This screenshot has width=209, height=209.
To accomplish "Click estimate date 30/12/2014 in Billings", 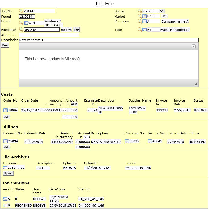I will tap(34, 142).
